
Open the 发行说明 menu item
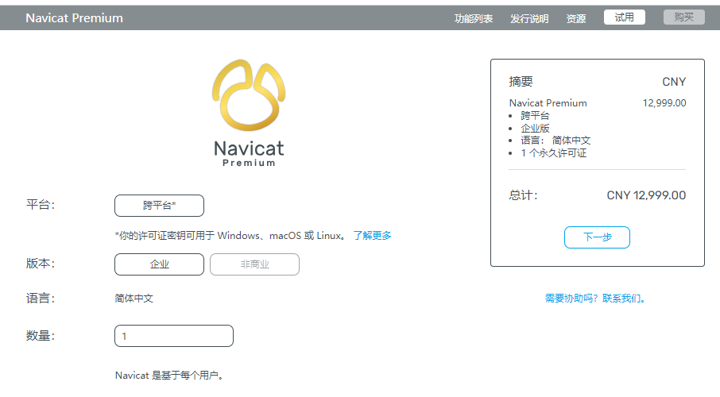529,18
